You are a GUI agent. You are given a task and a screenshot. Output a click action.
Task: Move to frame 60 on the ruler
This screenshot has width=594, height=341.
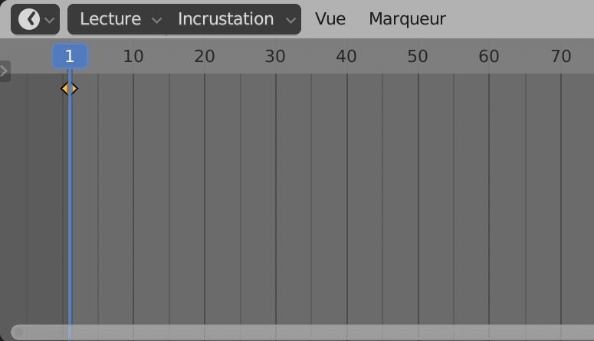489,56
